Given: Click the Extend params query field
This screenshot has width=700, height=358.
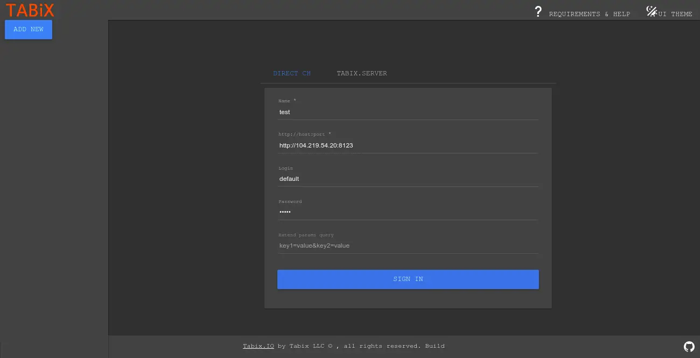Looking at the screenshot, I should point(408,245).
